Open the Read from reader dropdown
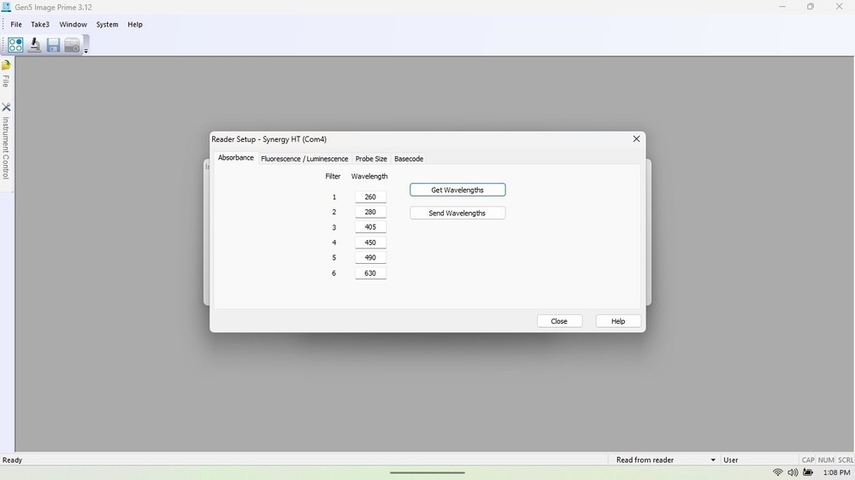855x480 pixels. (713, 460)
